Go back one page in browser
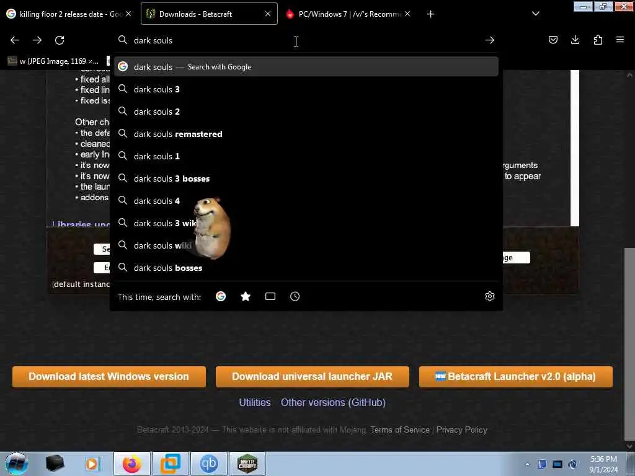The image size is (635, 476). [x=15, y=40]
